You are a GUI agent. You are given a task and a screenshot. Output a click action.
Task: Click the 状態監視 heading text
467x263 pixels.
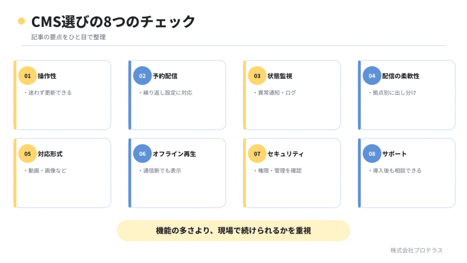280,76
